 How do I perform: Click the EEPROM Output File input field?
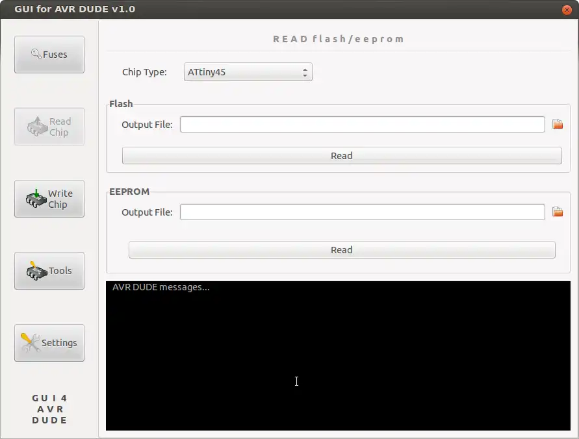point(362,212)
